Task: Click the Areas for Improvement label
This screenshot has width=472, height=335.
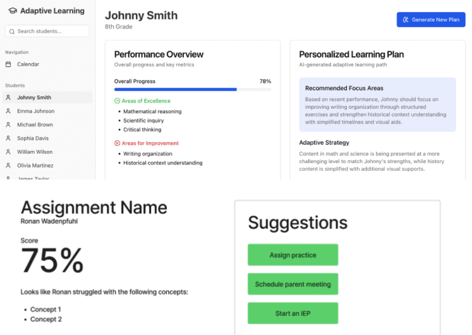Action: tap(150, 143)
